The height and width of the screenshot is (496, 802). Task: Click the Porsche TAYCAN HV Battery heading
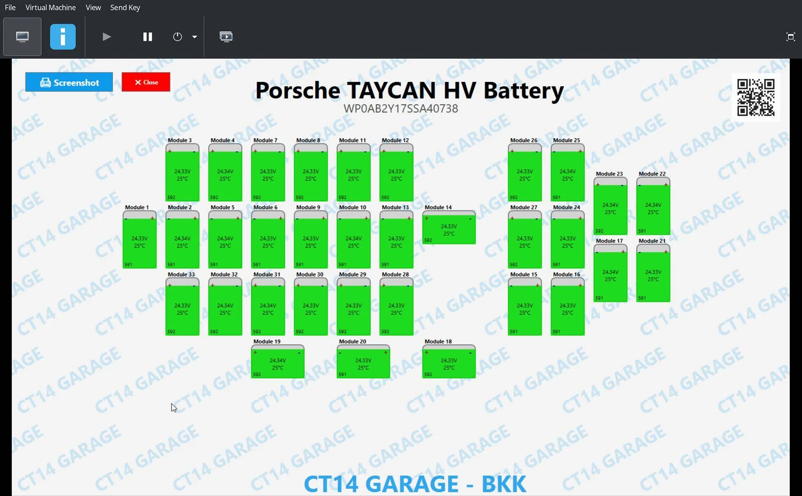(409, 90)
